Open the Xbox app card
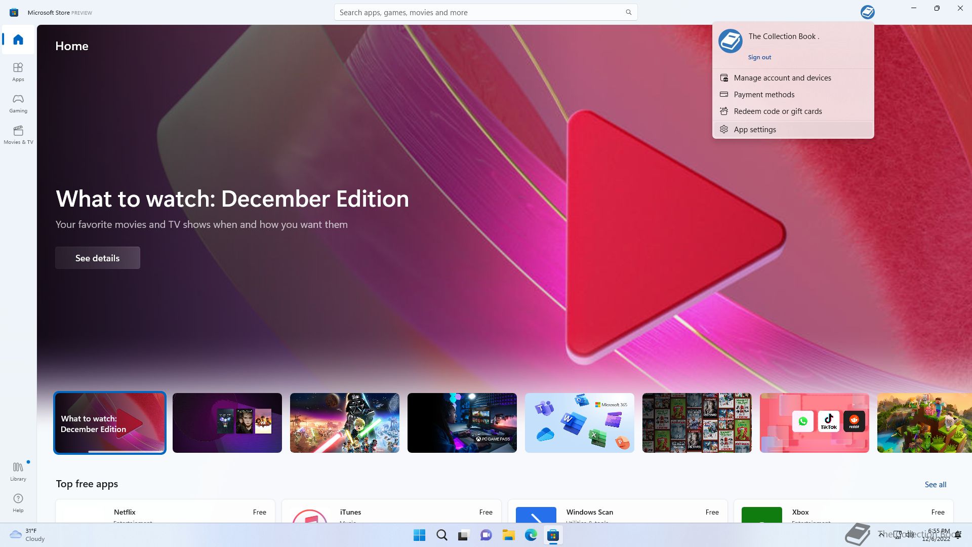This screenshot has width=972, height=547. (x=843, y=511)
